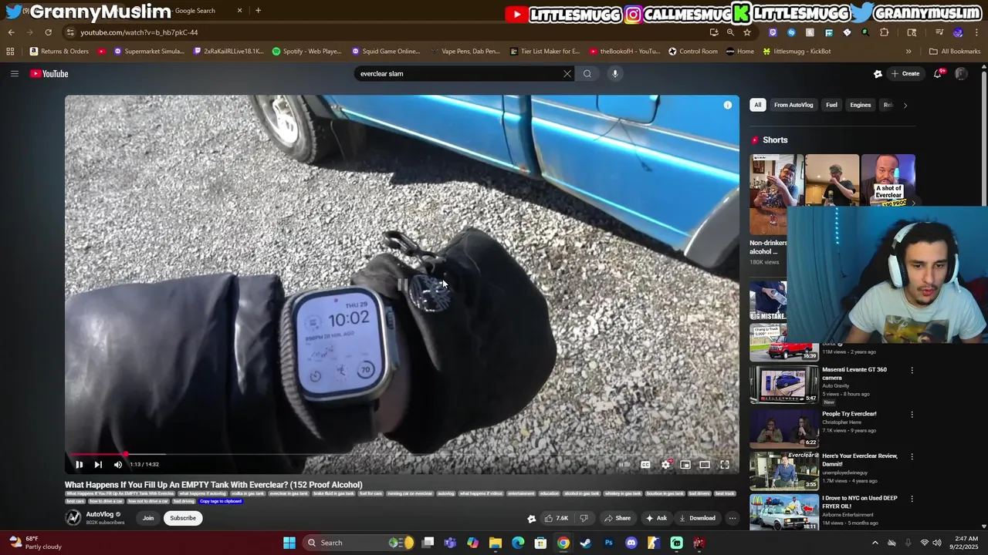
Task: Open 'A shot of Everclear' short
Action: 888,180
